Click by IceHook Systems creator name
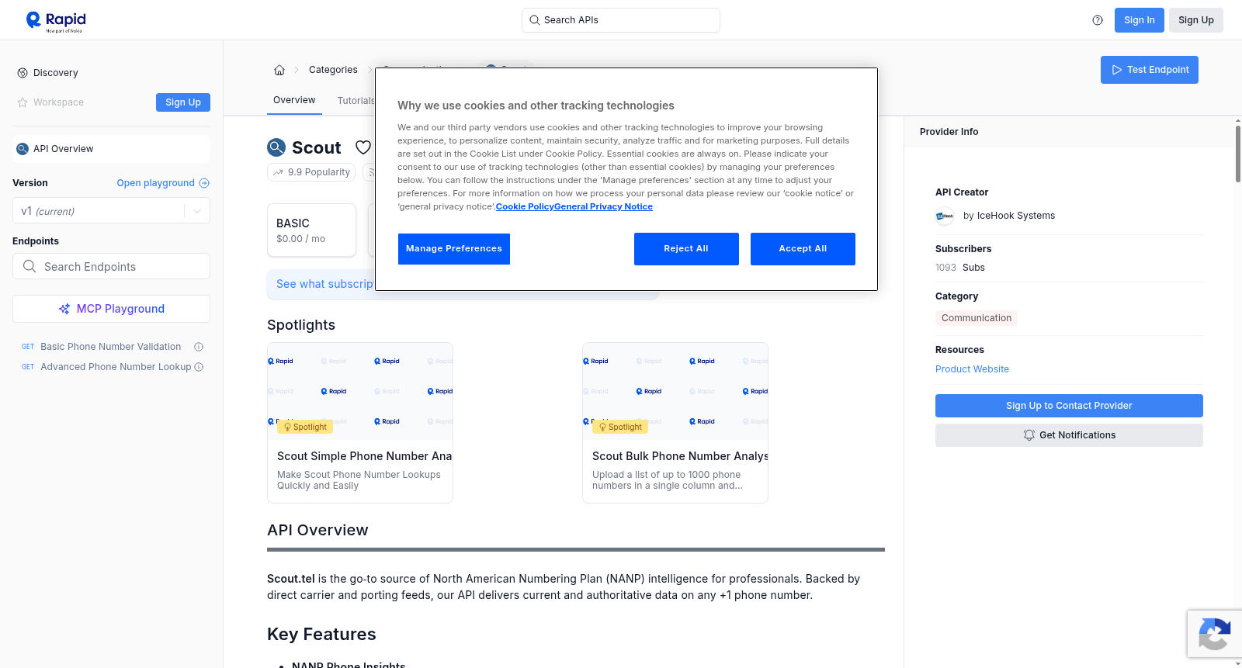The width and height of the screenshot is (1242, 668). 1009,216
